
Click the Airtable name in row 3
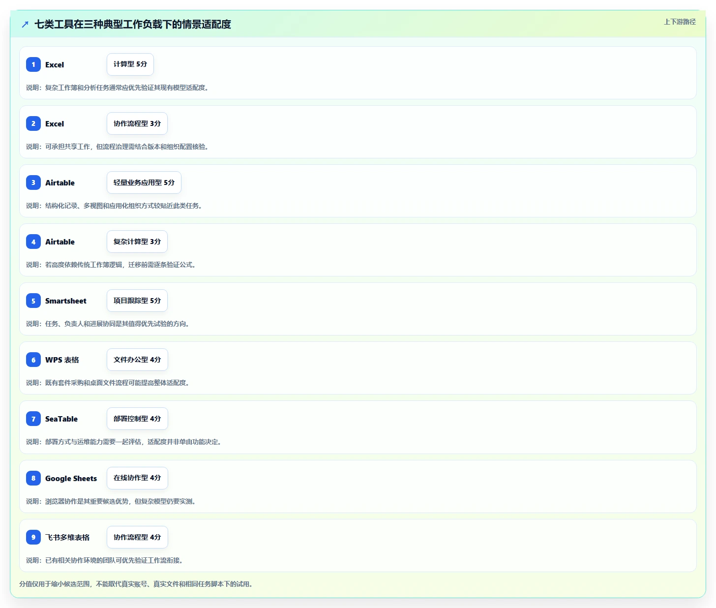pyautogui.click(x=60, y=182)
